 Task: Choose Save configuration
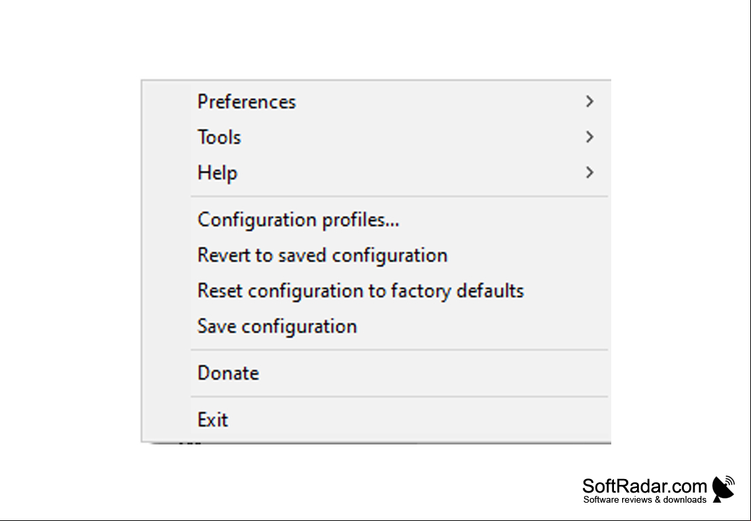[x=376, y=326]
